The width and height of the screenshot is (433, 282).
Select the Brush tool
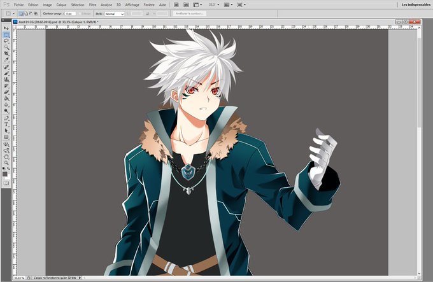(x=6, y=73)
